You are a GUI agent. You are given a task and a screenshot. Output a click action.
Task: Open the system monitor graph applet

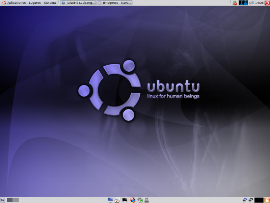click(x=243, y=3)
